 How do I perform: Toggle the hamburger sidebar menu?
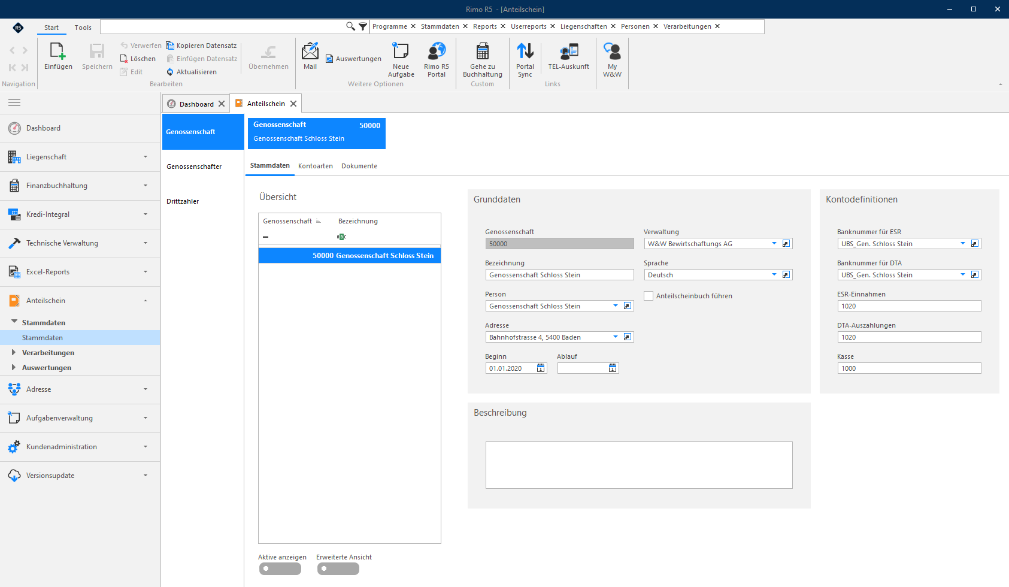(x=14, y=103)
